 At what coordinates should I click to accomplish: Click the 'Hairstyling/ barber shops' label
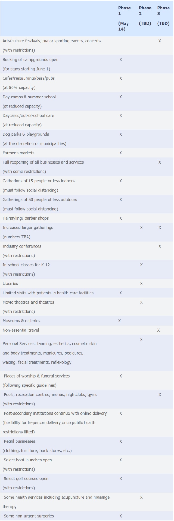(26, 218)
